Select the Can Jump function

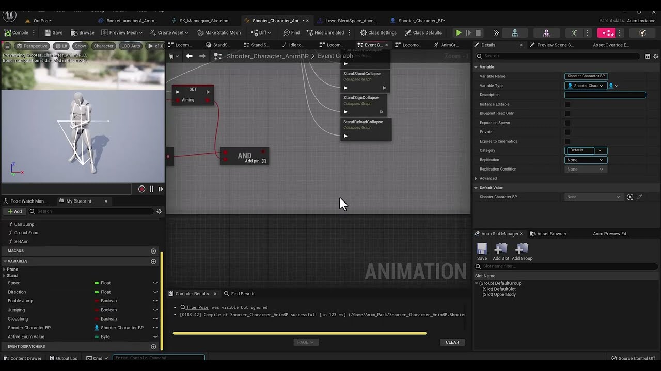(24, 224)
